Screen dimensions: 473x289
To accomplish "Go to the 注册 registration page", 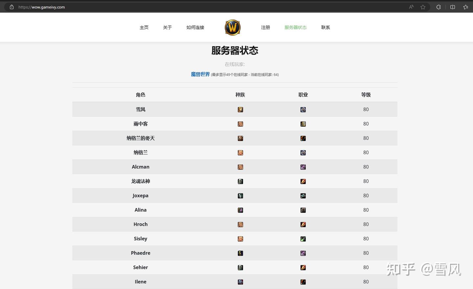I will pyautogui.click(x=265, y=27).
